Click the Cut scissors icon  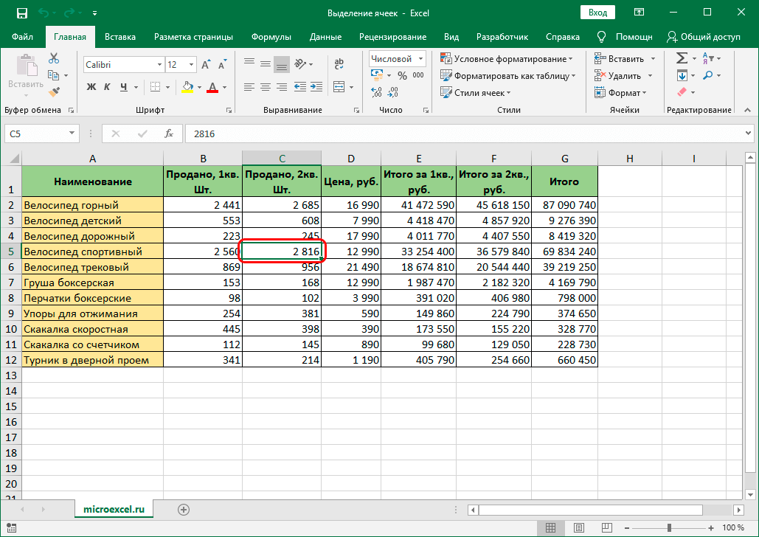[x=54, y=59]
